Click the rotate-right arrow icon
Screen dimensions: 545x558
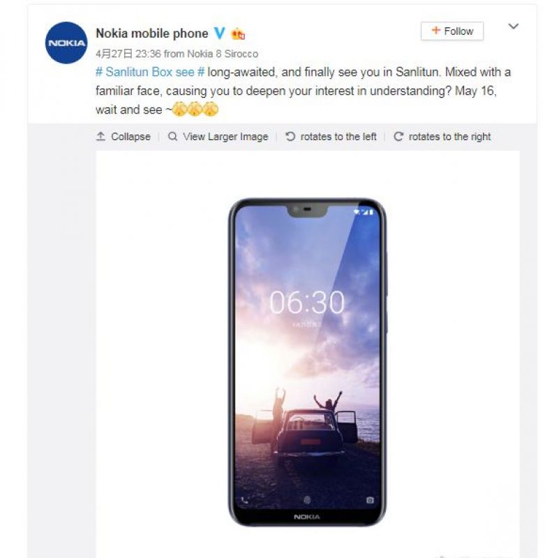tap(398, 136)
